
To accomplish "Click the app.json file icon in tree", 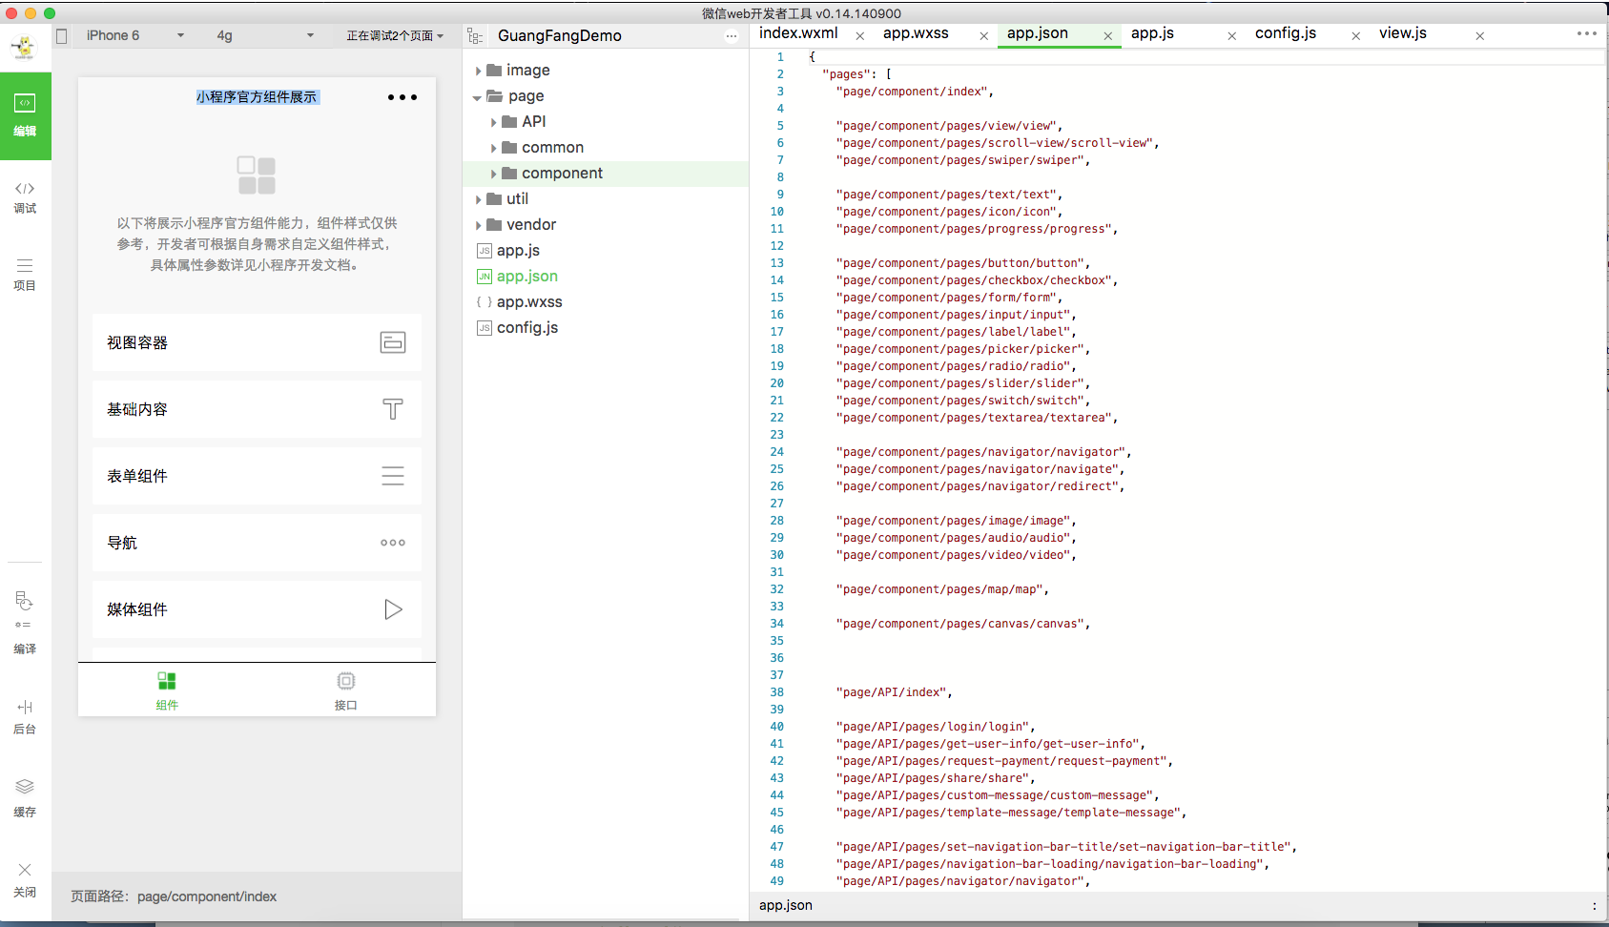I will (x=485, y=277).
